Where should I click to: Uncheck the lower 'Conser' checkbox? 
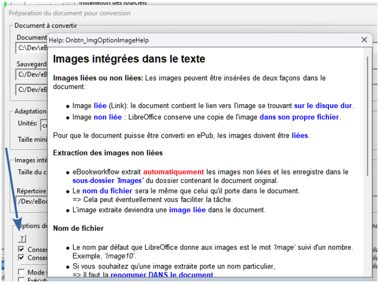(x=22, y=258)
